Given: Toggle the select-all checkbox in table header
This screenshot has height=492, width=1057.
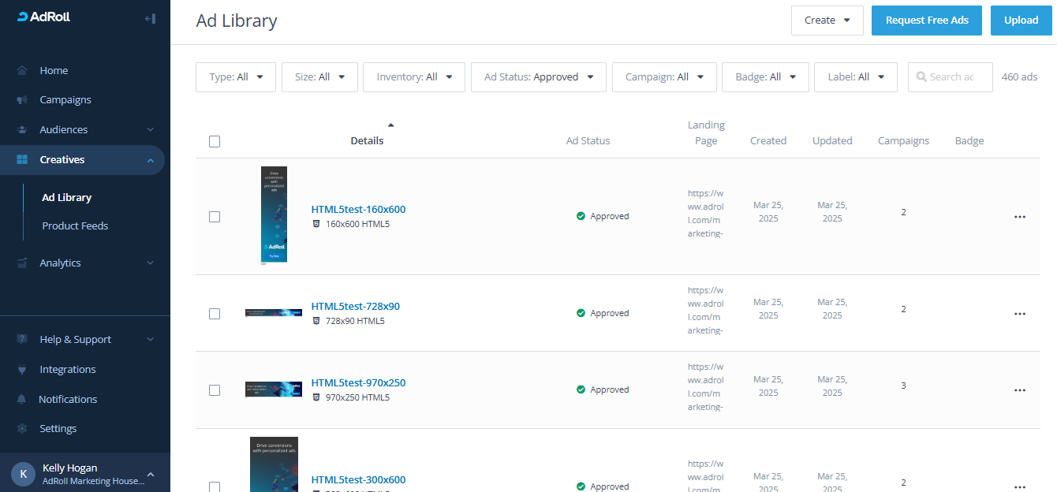Looking at the screenshot, I should pos(215,142).
